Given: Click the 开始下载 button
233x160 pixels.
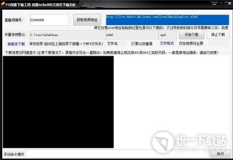Looking at the screenshot, I should [x=191, y=35].
